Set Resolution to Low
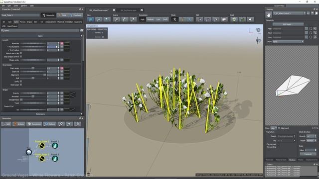Image resolution: width=319 pixels, height=179 pixels. point(159,19)
